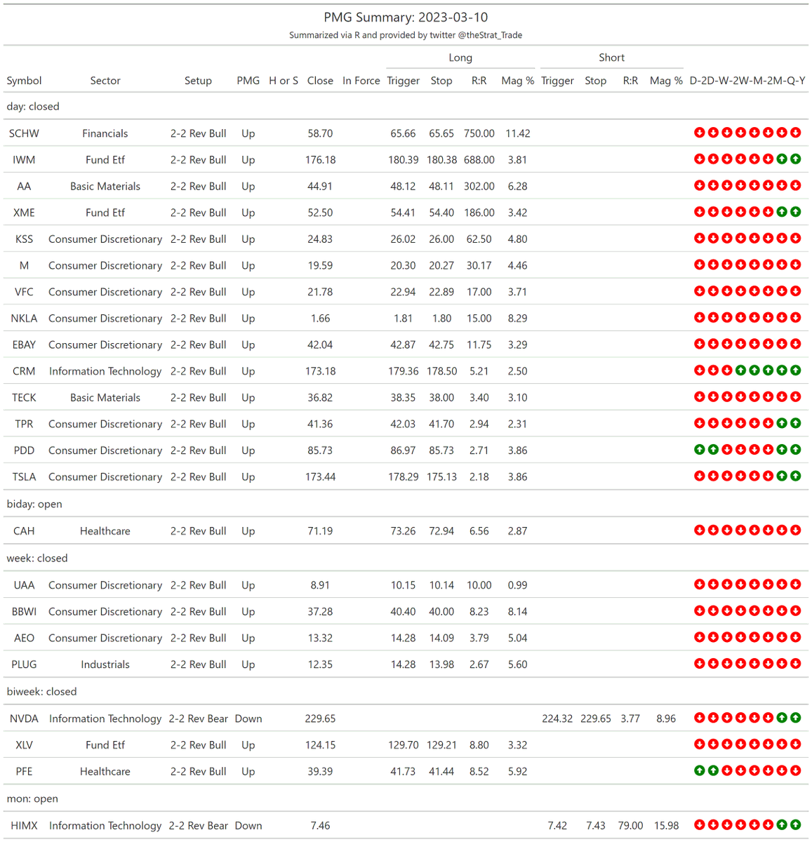Screen dimensions: 812x842
Task: Select the quarterly green up arrow in TPR row
Action: (782, 423)
